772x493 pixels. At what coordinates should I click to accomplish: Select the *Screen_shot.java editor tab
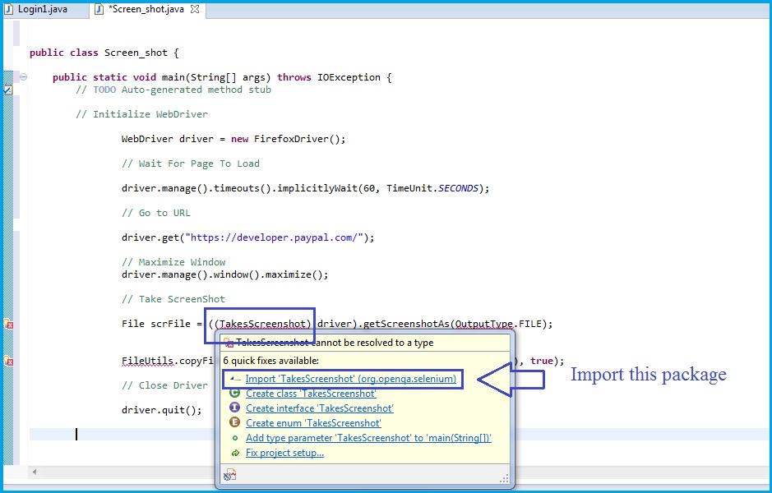(148, 9)
